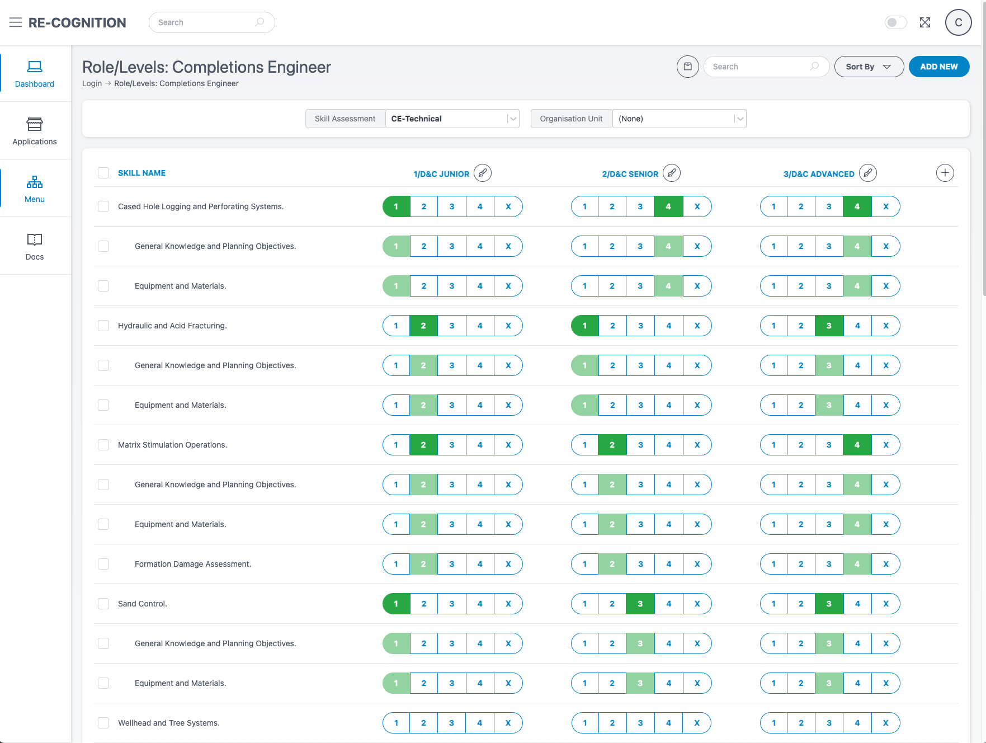
Task: Click the Login breadcrumb link
Action: [92, 83]
